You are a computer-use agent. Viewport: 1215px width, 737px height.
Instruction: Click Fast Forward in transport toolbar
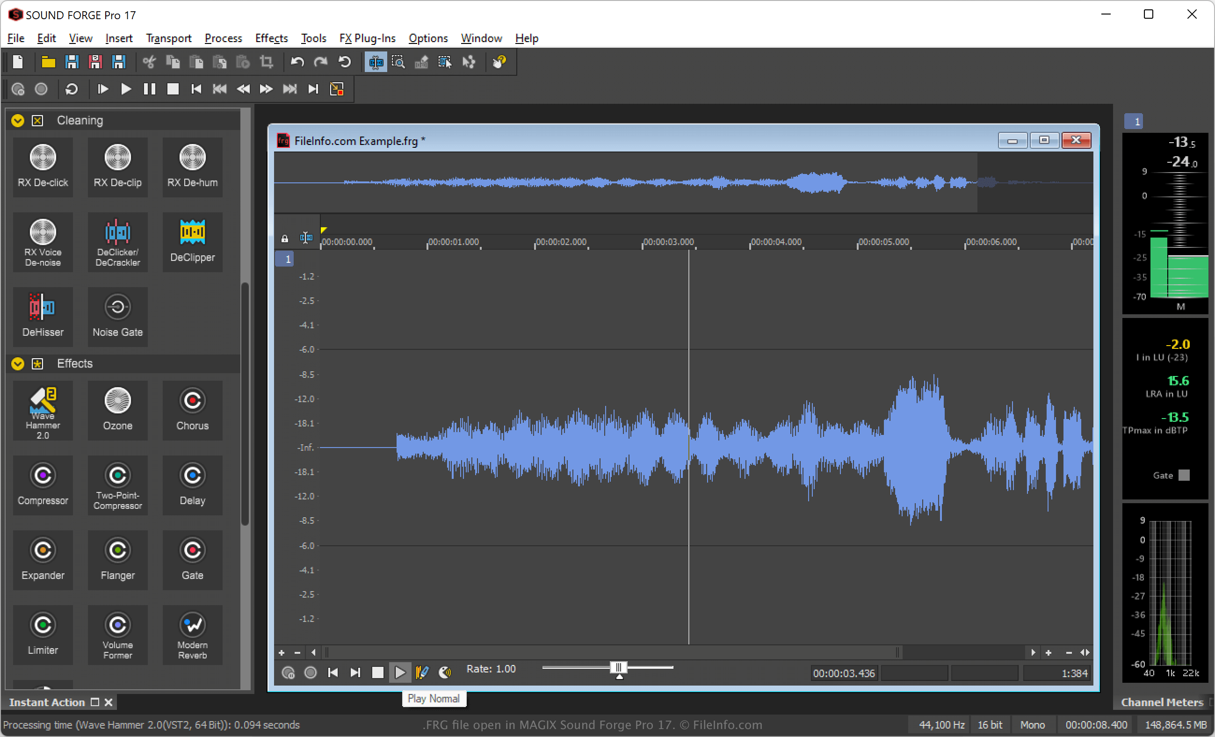click(x=266, y=89)
